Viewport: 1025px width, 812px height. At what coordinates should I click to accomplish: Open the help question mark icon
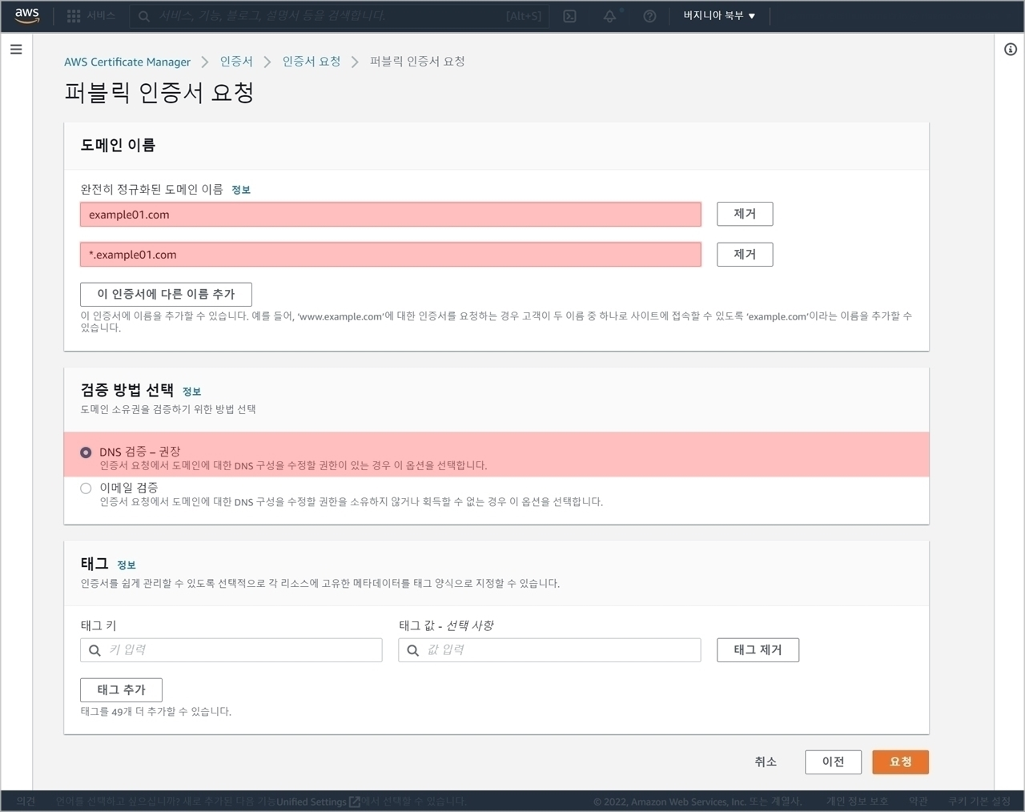click(x=649, y=16)
